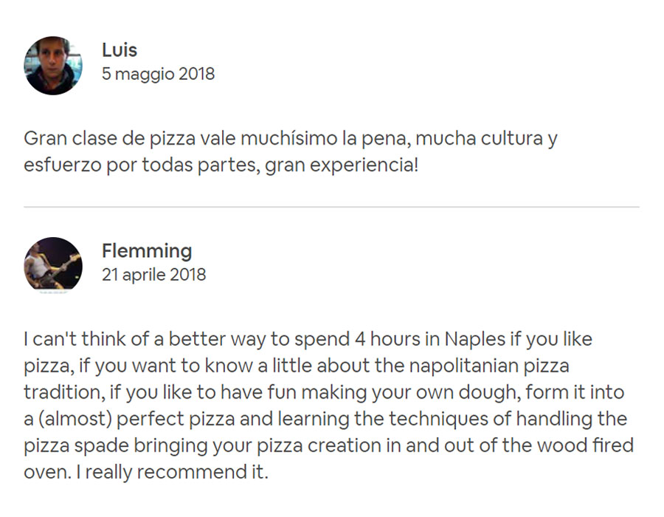Click the word 'tradition,' in Flemming's review
Viewport: 664px width, 517px height.
pyautogui.click(x=64, y=392)
